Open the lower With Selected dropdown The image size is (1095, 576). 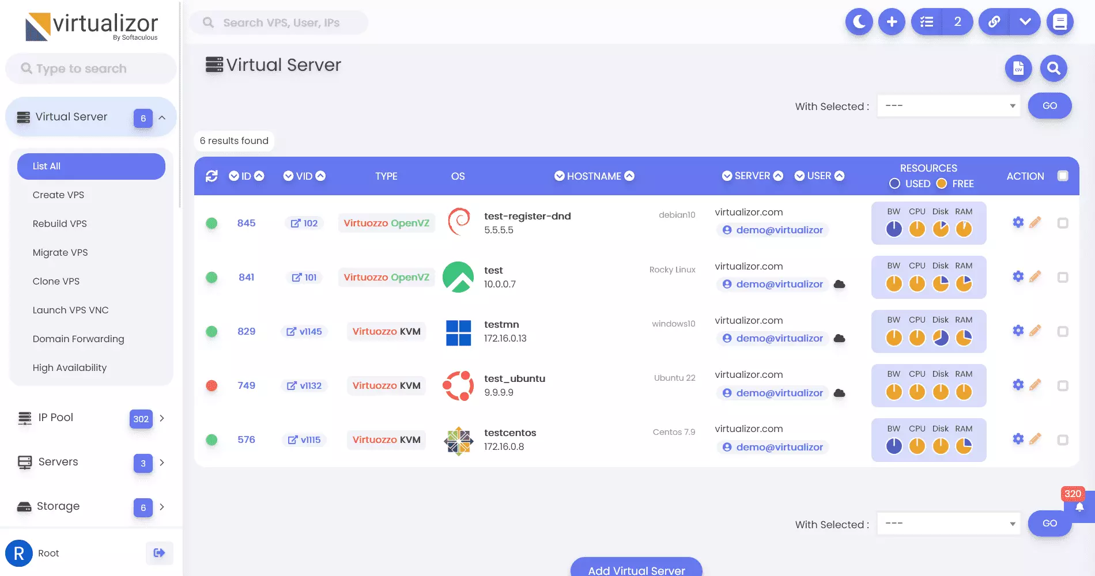[x=949, y=523]
